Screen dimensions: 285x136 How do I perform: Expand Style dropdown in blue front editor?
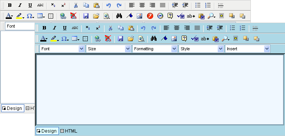coord(221,49)
